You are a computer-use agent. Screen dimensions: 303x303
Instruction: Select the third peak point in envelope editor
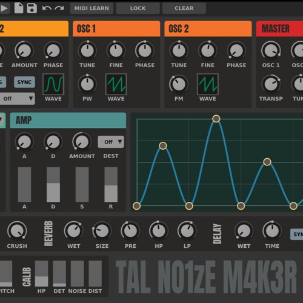pyautogui.click(x=267, y=162)
